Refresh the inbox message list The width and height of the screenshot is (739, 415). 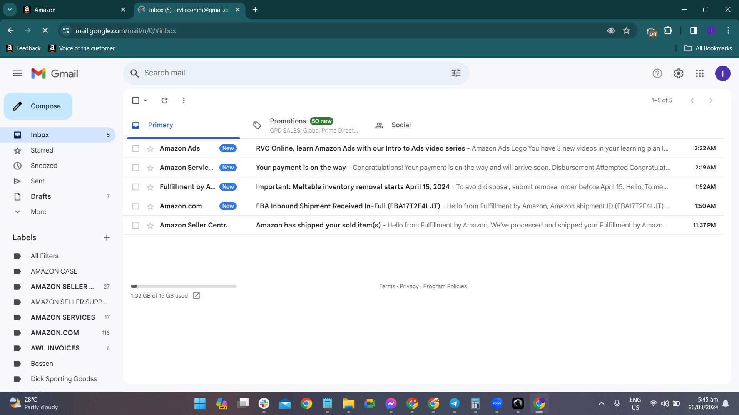tap(164, 100)
